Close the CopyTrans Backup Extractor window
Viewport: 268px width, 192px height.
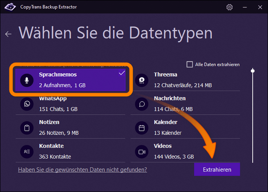click(260, 7)
